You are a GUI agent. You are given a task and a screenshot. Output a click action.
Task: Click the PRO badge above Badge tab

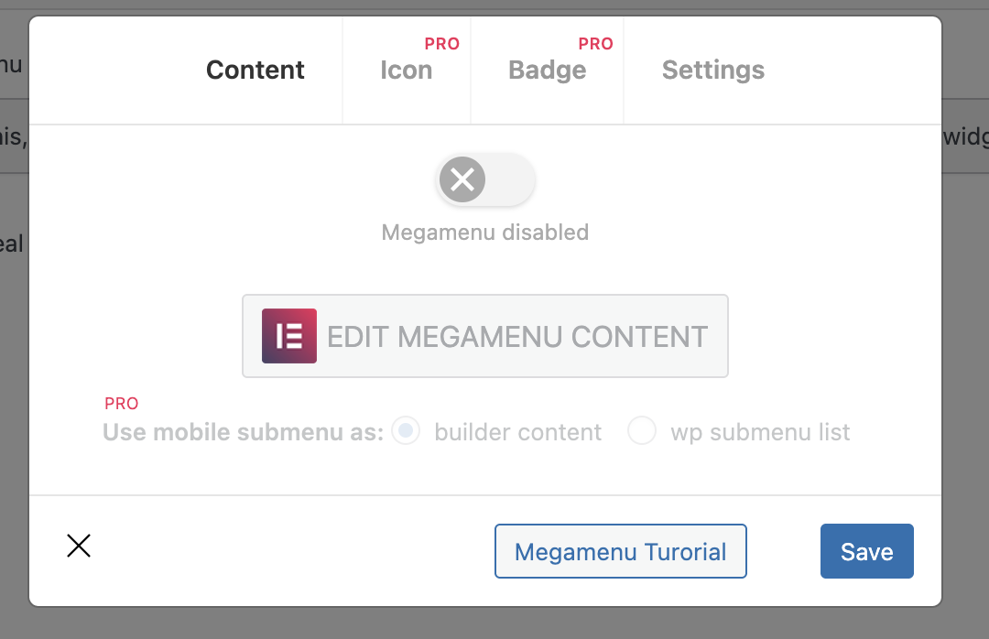click(595, 44)
